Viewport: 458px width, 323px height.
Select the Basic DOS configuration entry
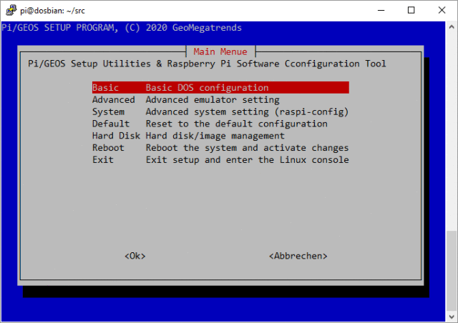220,87
